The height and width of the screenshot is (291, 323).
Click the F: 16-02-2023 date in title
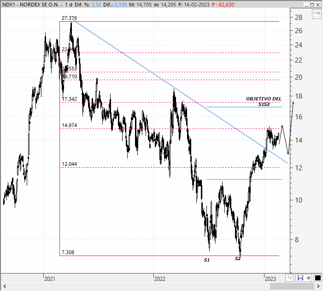[x=194, y=5]
